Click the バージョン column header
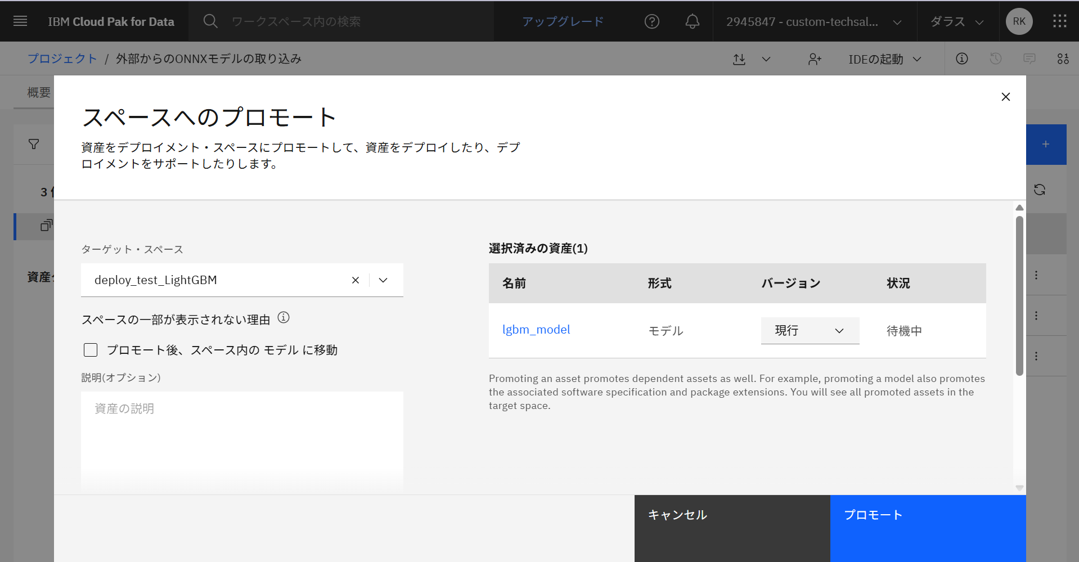The height and width of the screenshot is (562, 1079). pos(791,283)
